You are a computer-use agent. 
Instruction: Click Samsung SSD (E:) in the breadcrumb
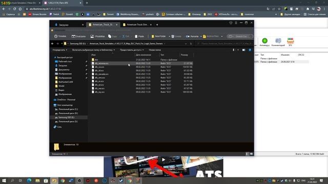77,43
